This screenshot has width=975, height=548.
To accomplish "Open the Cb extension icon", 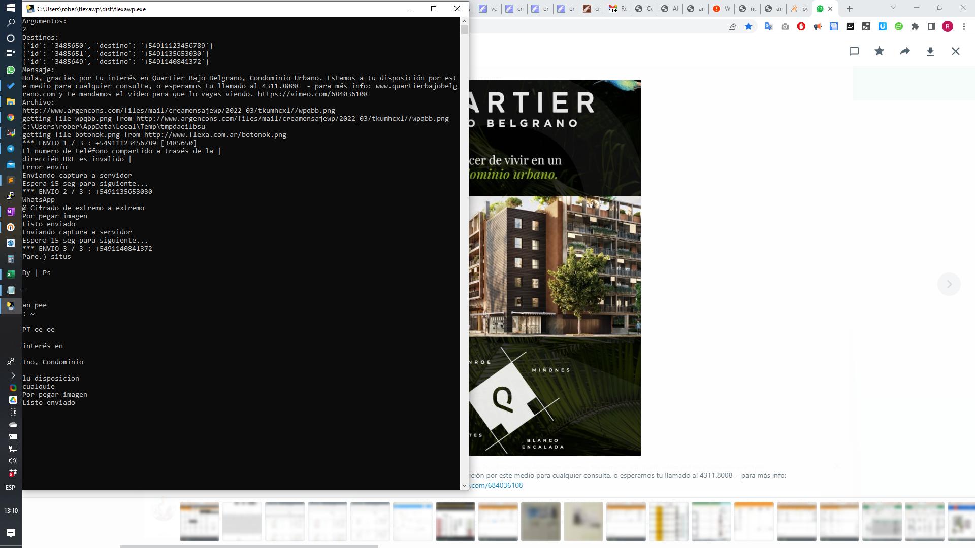I will click(x=850, y=27).
